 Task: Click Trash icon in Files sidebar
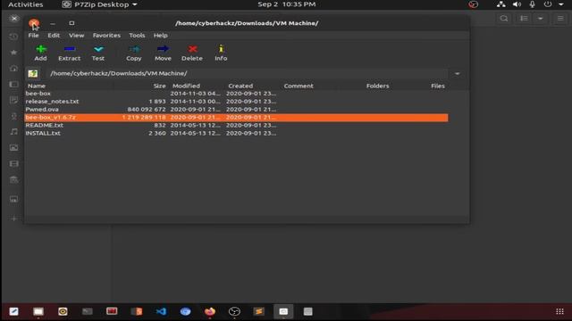point(13,180)
